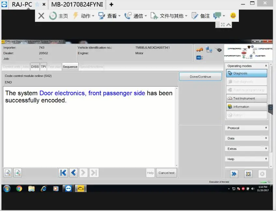Close the TeamViewer toolbar X icon
Viewport: 276px width, 211px height.
[41, 16]
